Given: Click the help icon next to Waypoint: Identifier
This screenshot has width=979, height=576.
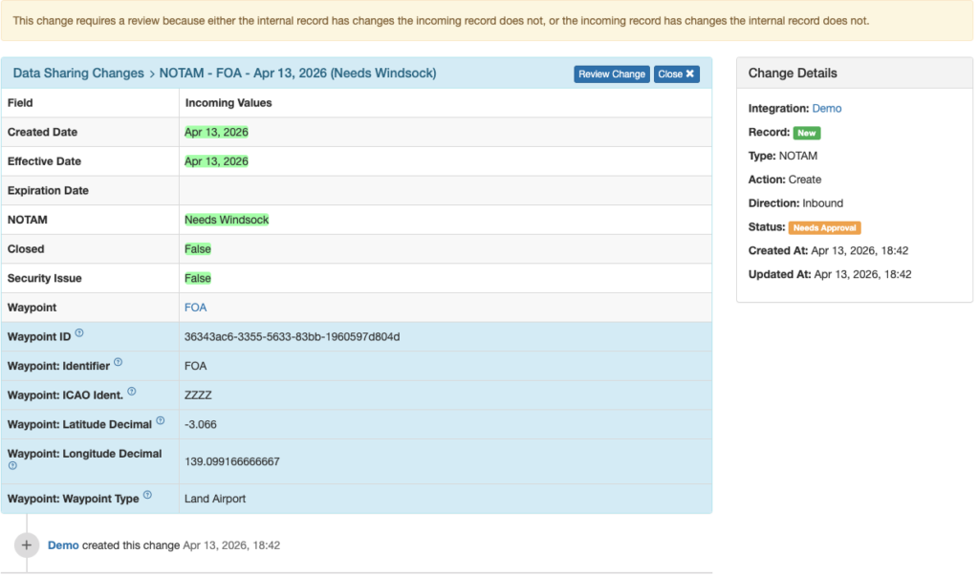Looking at the screenshot, I should [x=118, y=362].
